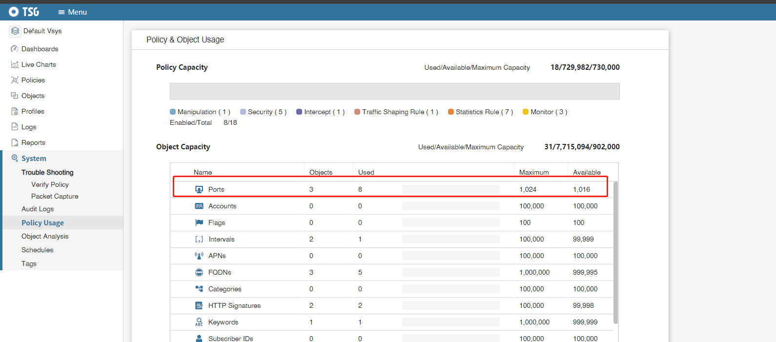776x342 pixels.
Task: Open Logs in the sidebar
Action: [28, 127]
